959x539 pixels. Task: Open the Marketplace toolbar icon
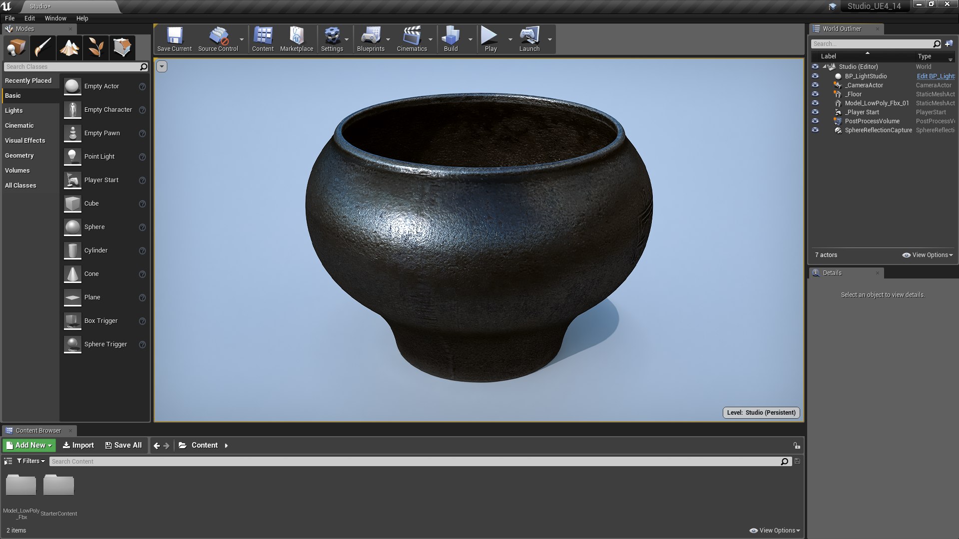pos(297,39)
